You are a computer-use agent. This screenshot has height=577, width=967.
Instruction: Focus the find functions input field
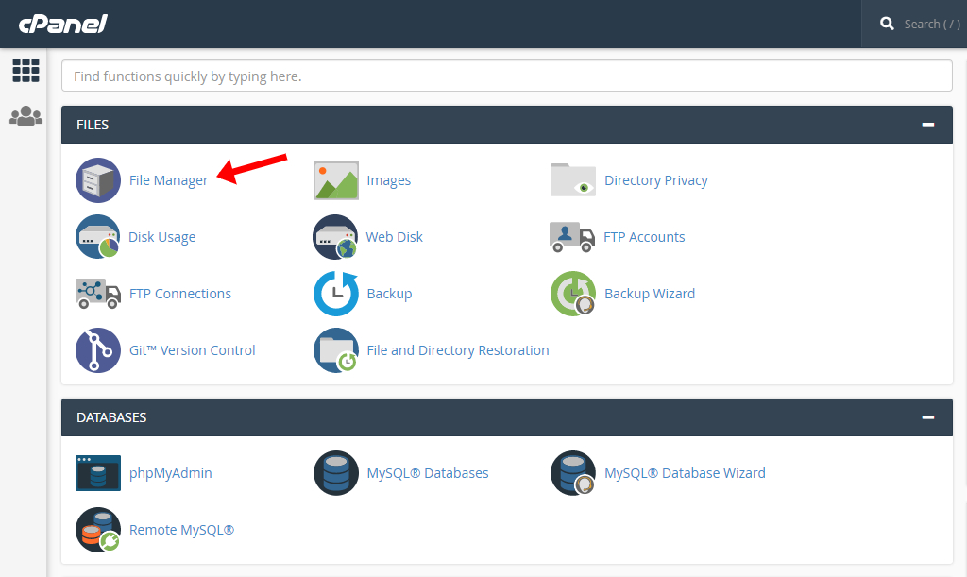pos(506,76)
